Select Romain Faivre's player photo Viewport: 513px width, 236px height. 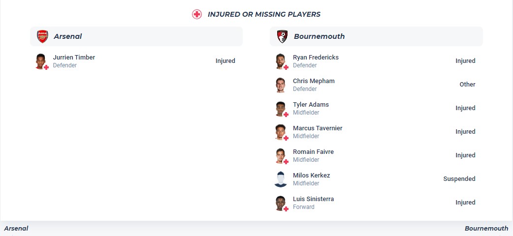coord(281,155)
